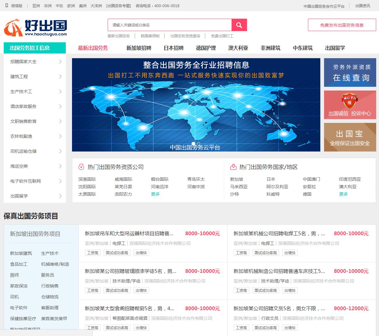Click 大洋洲 link in top bar
Viewport: 379px width, 336px height.
coord(96,6)
